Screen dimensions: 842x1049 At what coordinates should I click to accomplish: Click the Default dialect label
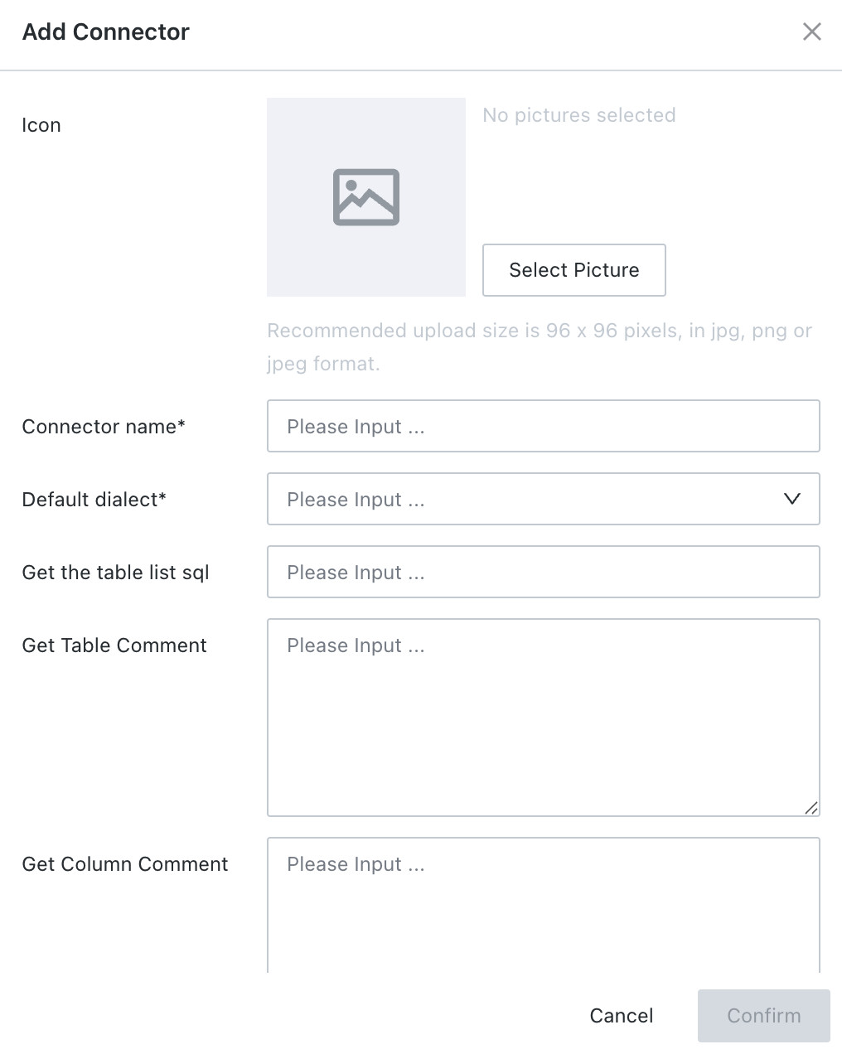[x=94, y=500]
